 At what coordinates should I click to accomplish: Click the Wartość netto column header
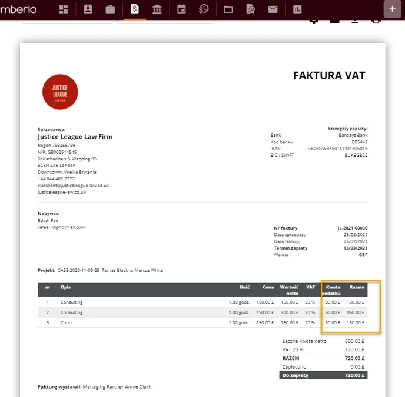tap(289, 290)
